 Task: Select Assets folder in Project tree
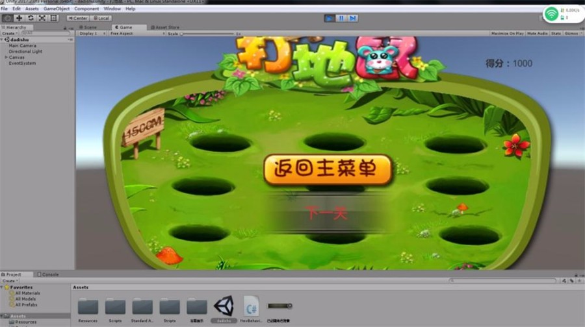point(18,316)
